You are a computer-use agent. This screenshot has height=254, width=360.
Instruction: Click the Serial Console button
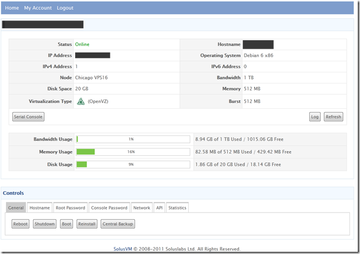(x=28, y=117)
